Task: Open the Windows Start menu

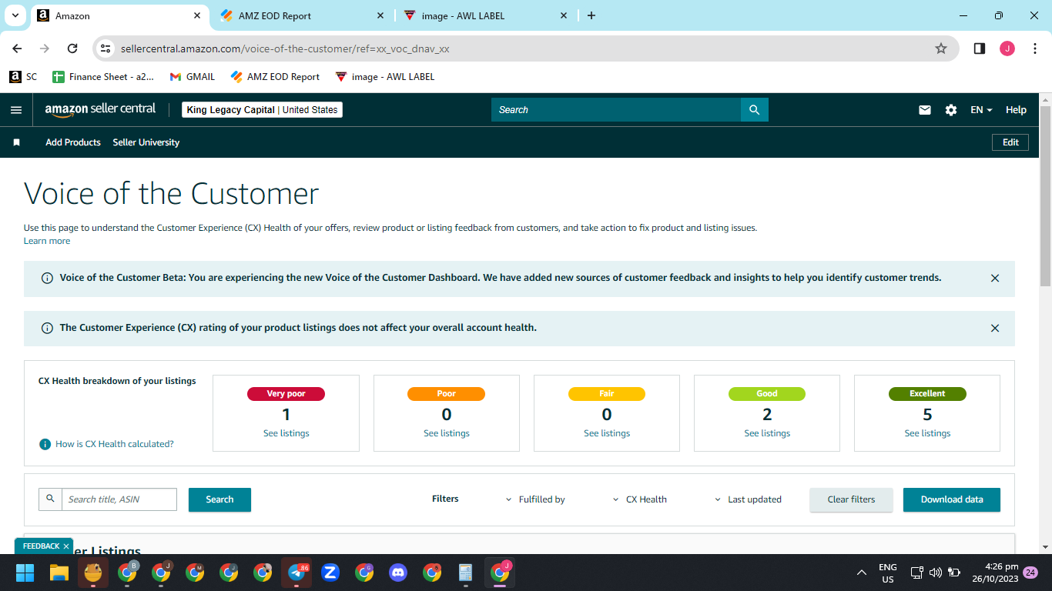Action: click(x=25, y=573)
